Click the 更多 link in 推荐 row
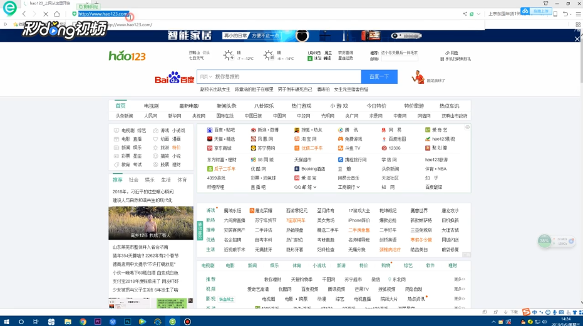Image resolution: width=583 pixels, height=326 pixels. 460,279
